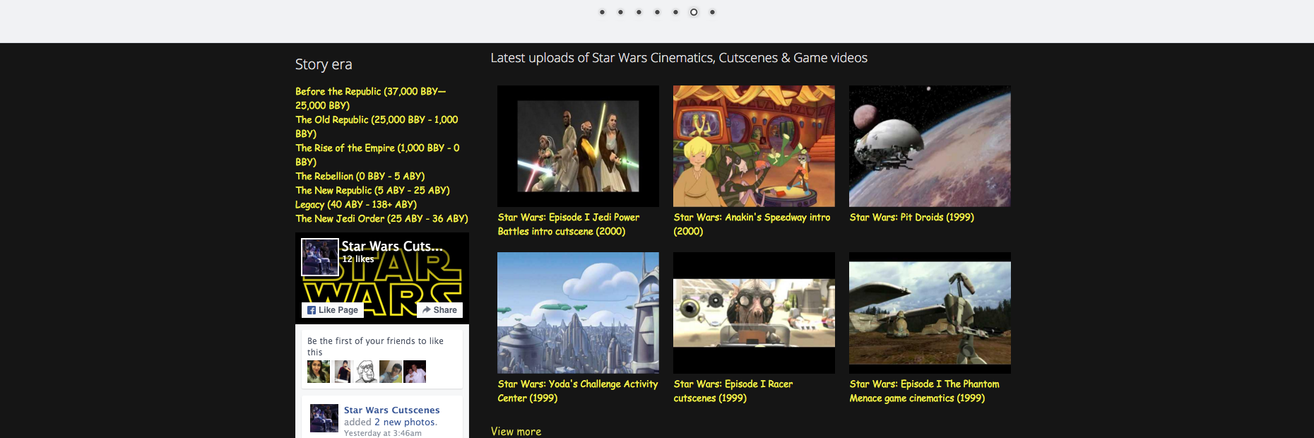Open The Rise of the Empire era
The image size is (1314, 438).
point(377,155)
